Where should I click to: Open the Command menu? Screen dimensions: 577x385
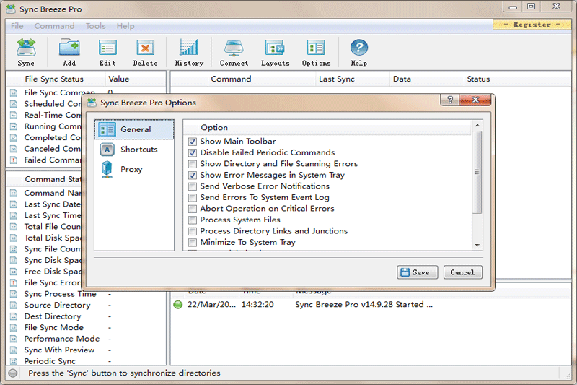coord(55,26)
